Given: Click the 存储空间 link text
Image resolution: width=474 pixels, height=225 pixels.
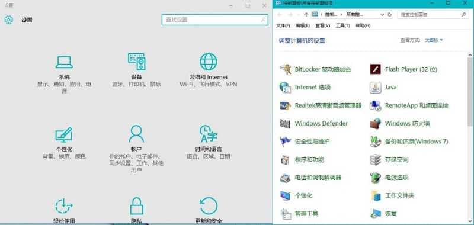Looking at the screenshot, I should [396, 159].
